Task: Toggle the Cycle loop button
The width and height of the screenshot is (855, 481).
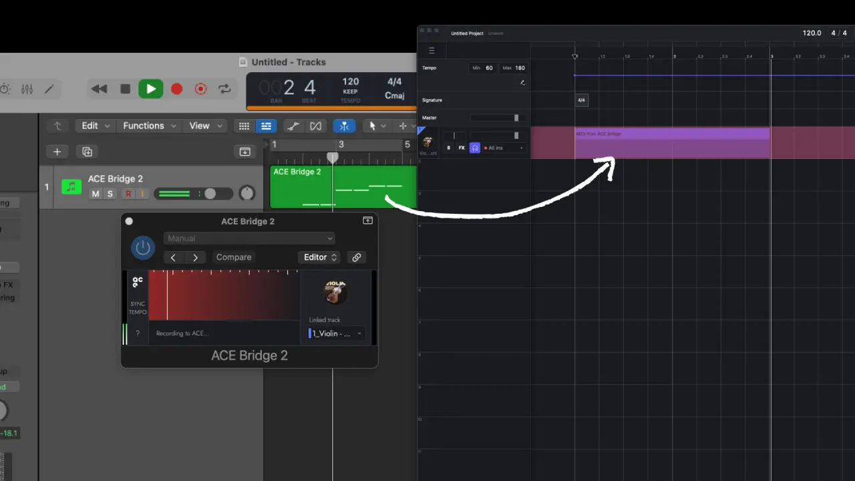Action: pyautogui.click(x=225, y=89)
